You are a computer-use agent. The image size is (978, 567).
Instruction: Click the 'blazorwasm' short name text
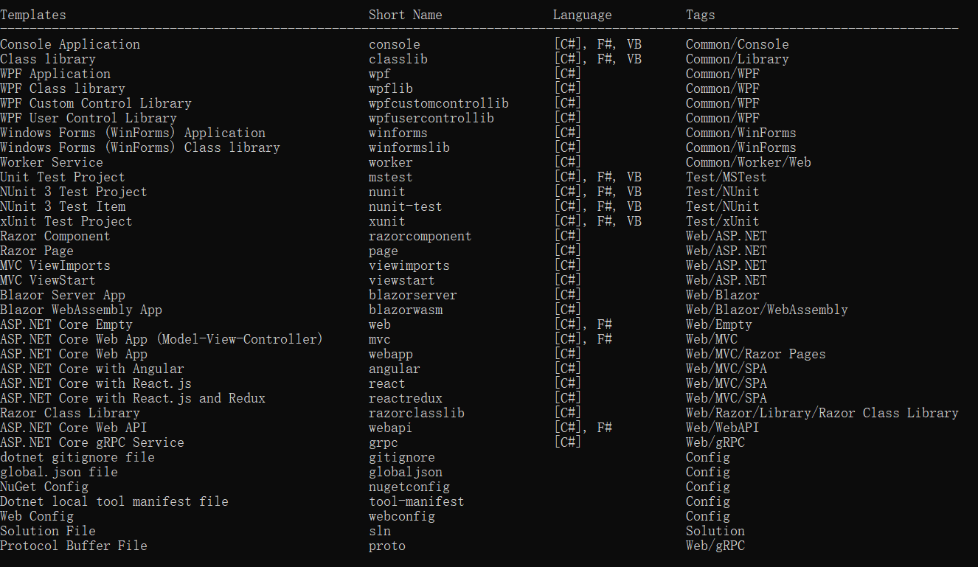406,310
